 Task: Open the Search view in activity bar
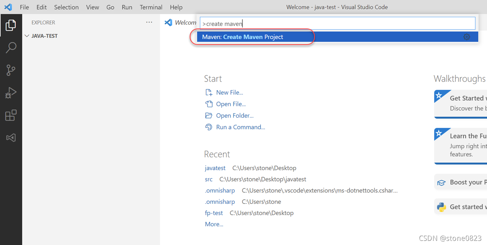(11, 48)
